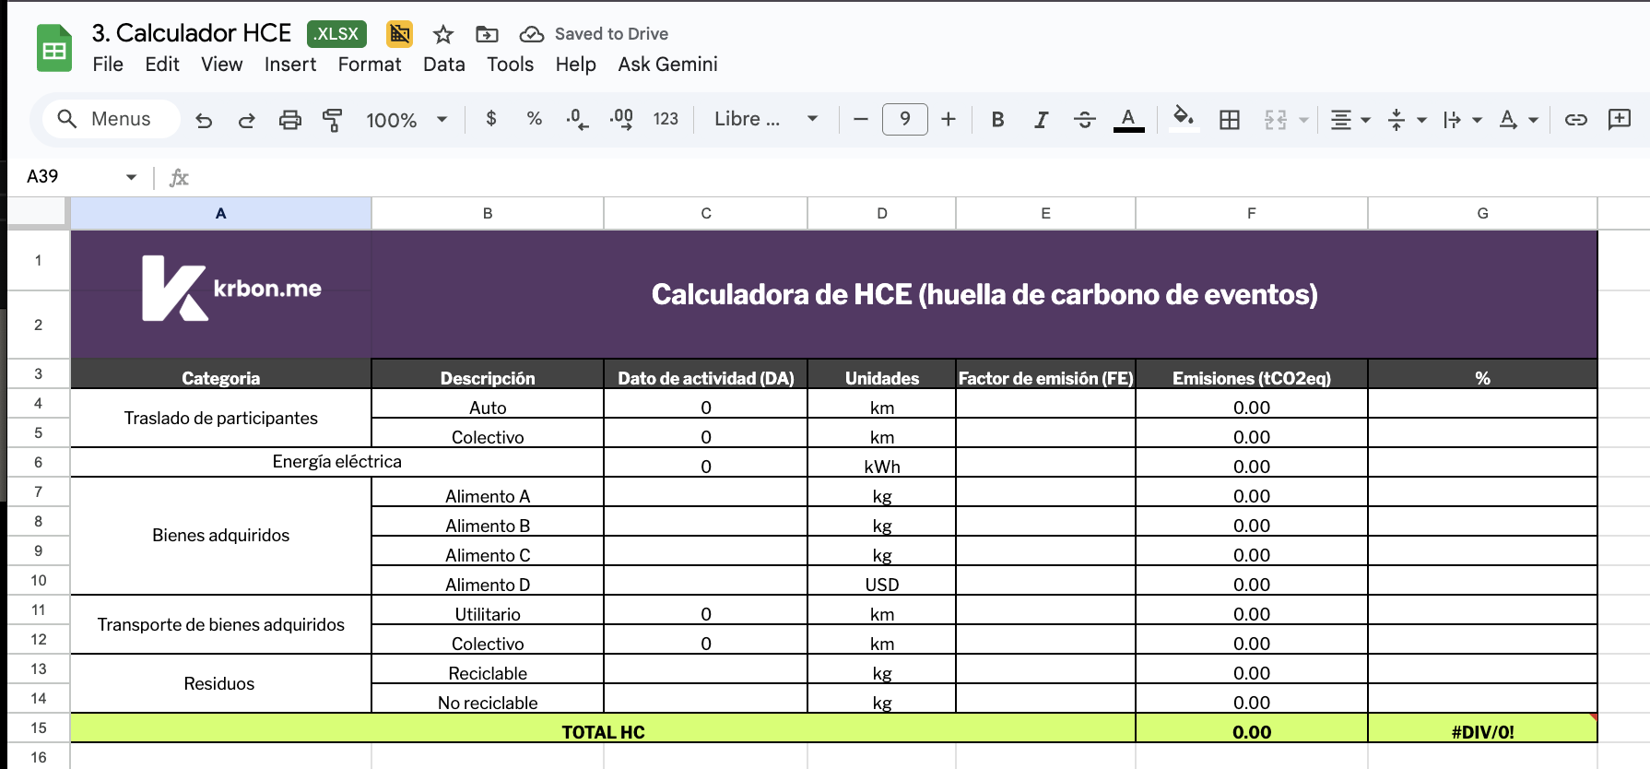
Task: Star this document
Action: tap(443, 34)
